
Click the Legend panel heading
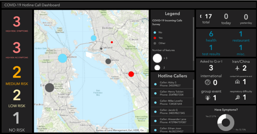coord(173,14)
